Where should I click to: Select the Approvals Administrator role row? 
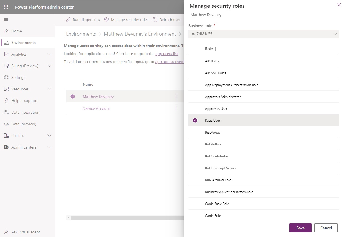coord(223,97)
